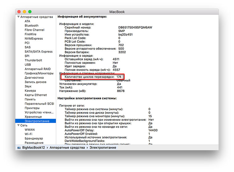Image resolution: width=234 pixels, height=172 pixels.
Task: Open Карты Ethernet entry
Action: click(36, 95)
